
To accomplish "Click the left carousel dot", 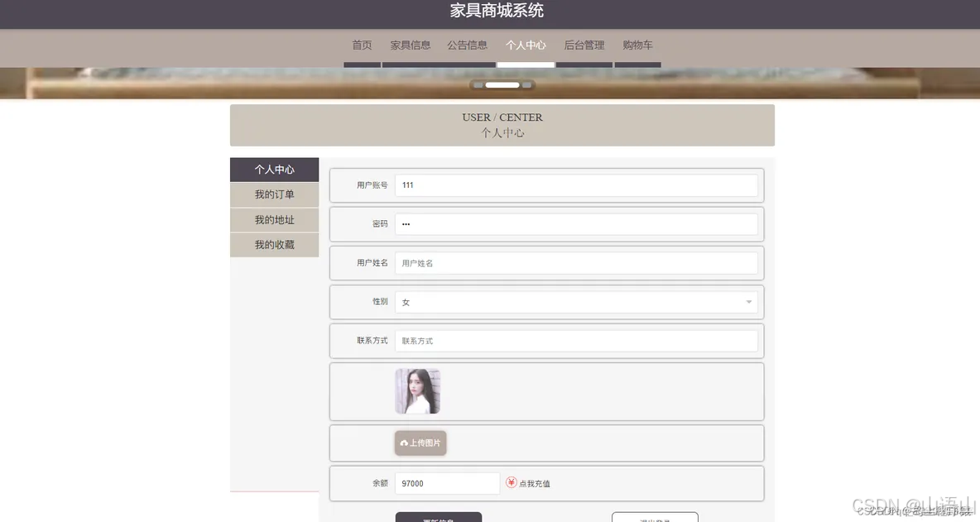I will coord(478,84).
